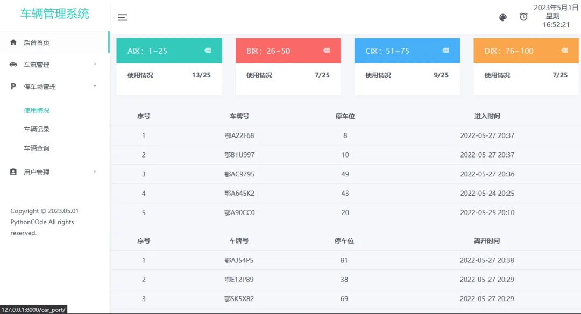581x314 pixels.
Task: Click license plate 鄂B1U997
Action: click(x=239, y=155)
